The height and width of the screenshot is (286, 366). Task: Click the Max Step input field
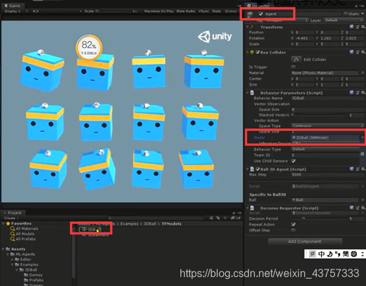click(328, 174)
